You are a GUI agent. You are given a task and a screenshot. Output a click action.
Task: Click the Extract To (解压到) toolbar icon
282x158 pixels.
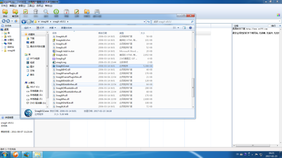point(15,13)
